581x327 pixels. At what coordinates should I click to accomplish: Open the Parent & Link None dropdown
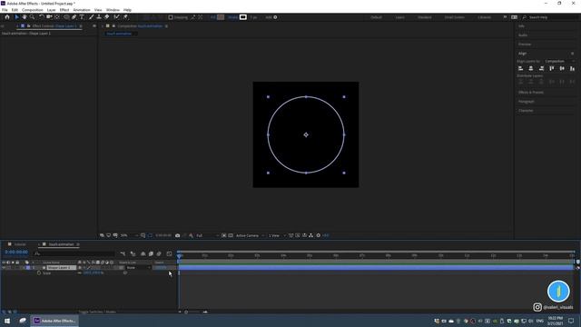click(139, 268)
